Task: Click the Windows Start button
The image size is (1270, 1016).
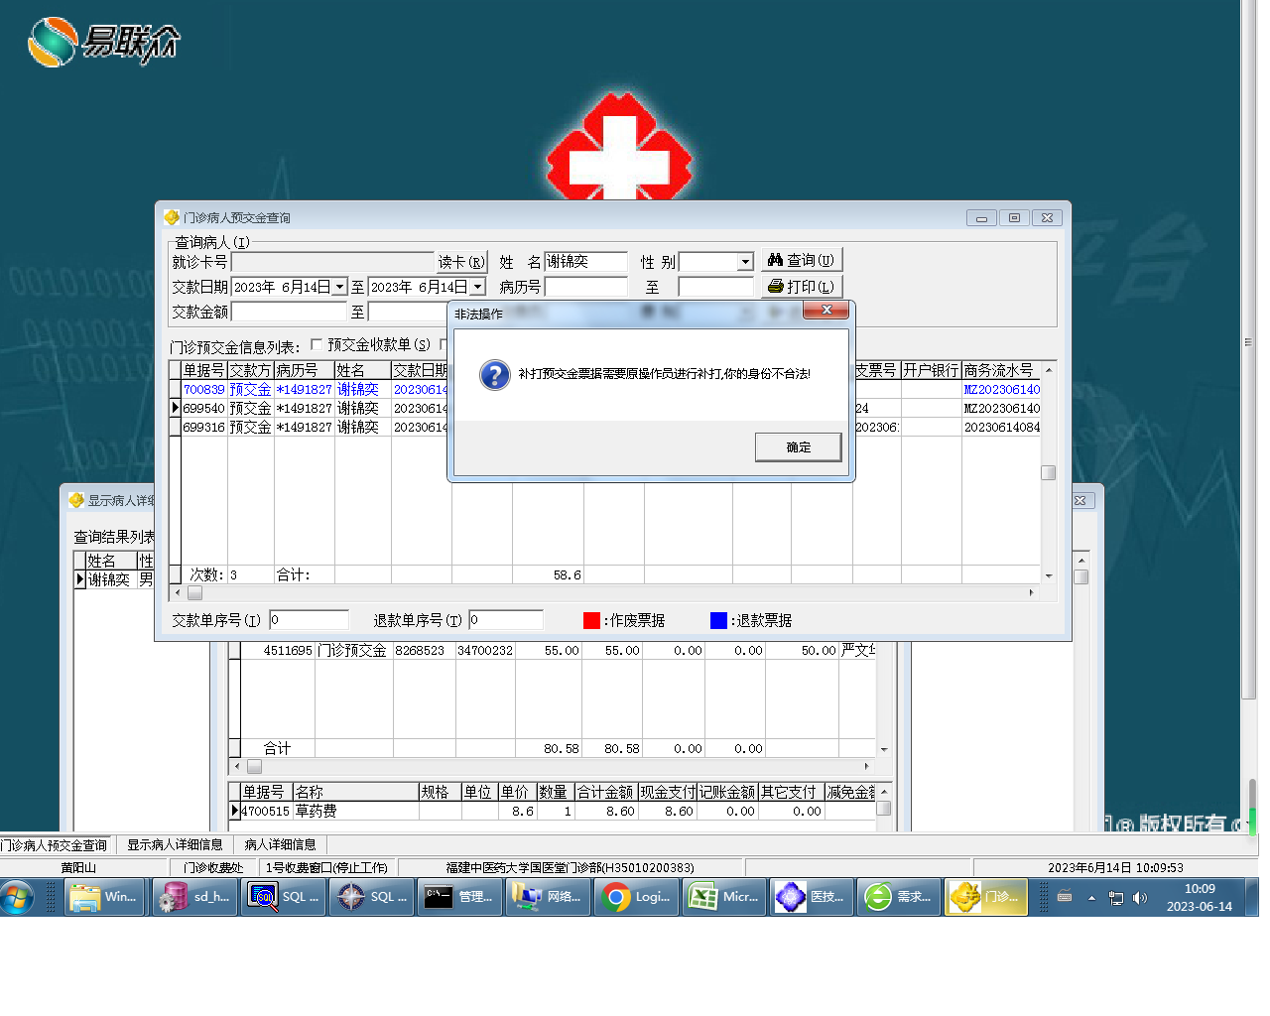Action: coord(17,897)
